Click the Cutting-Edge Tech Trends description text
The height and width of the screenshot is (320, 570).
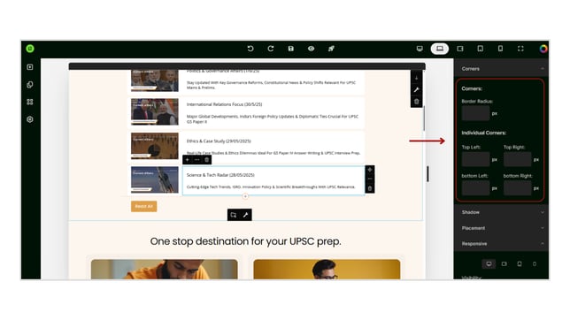271,187
